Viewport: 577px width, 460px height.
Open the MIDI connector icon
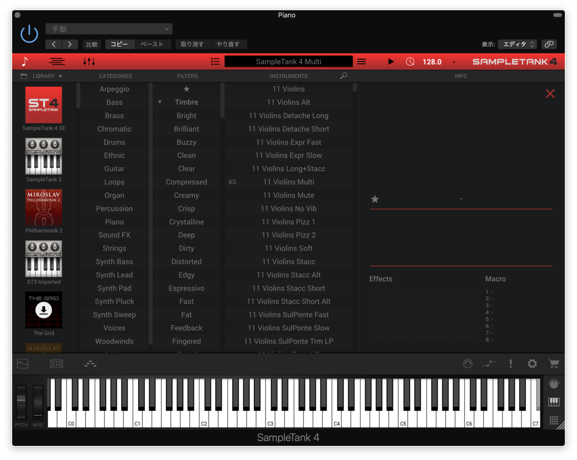[x=468, y=364]
